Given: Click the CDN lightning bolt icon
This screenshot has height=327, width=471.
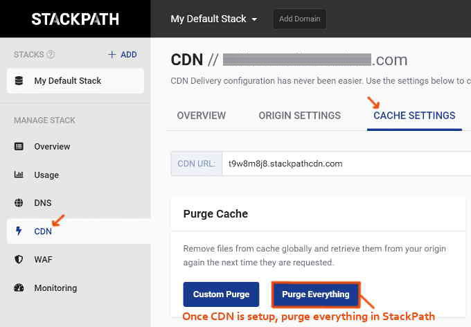Looking at the screenshot, I should click(x=19, y=231).
